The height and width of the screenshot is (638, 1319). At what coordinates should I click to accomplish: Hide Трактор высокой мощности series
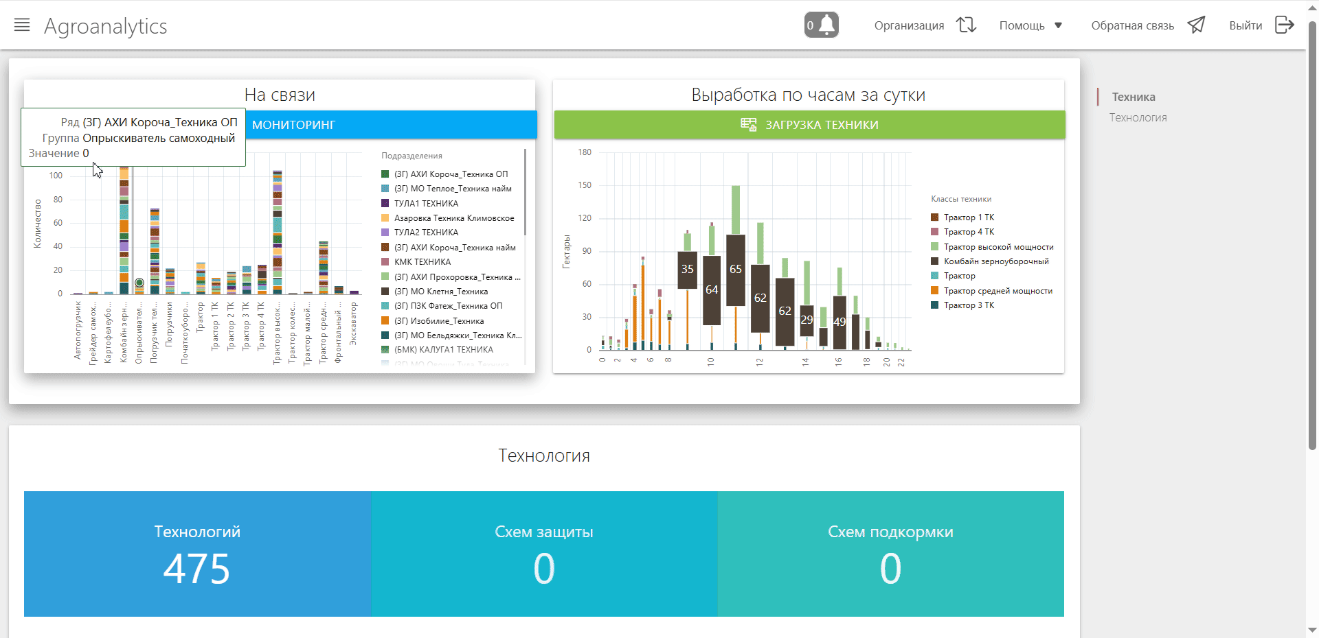[x=998, y=247]
